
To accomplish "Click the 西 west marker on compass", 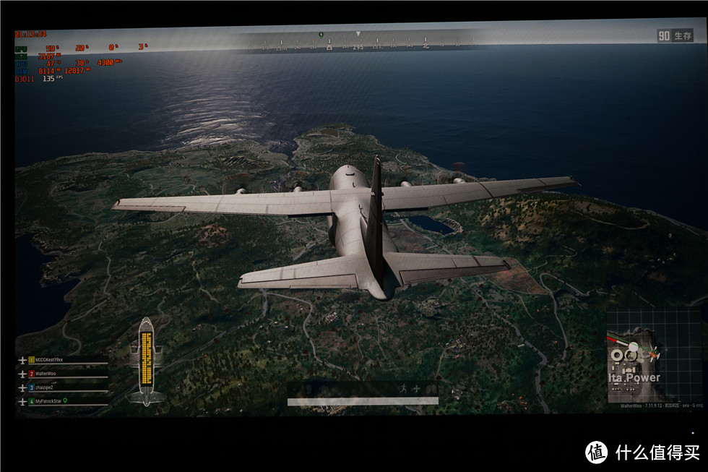I will pos(329,48).
